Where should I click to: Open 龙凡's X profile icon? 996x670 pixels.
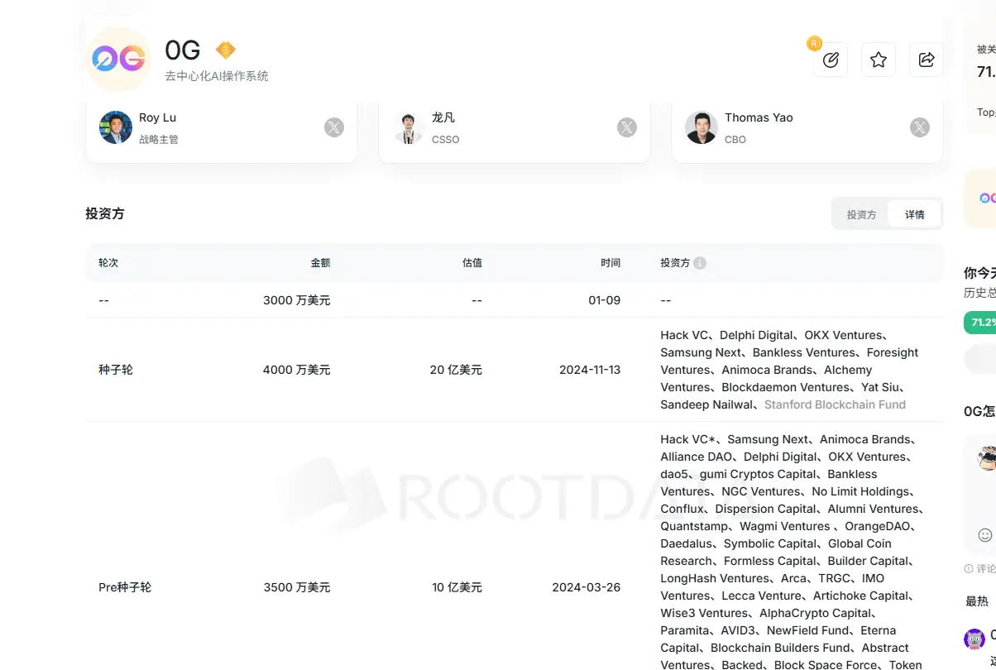click(x=627, y=127)
